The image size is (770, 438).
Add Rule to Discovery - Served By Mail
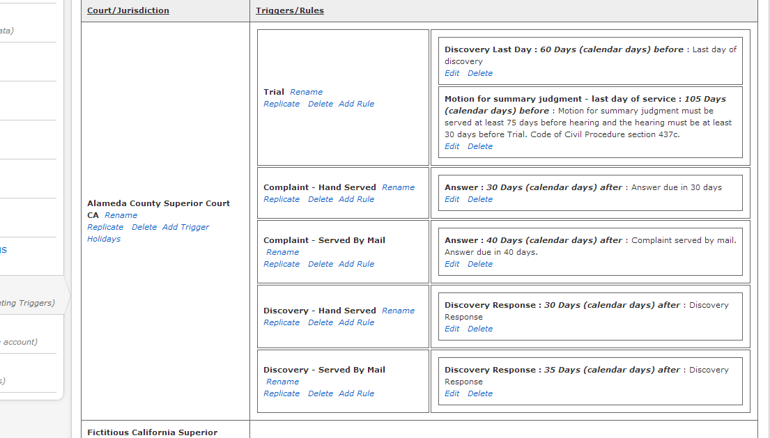click(356, 393)
